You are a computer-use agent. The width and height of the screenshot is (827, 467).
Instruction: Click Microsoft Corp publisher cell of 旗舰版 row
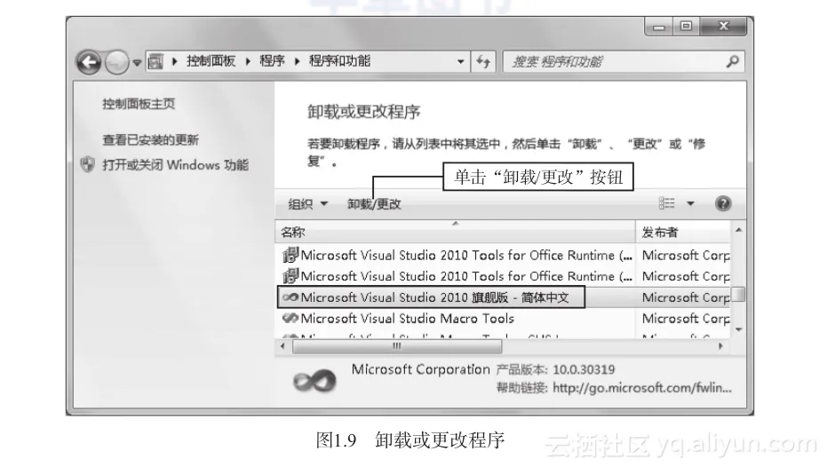click(x=685, y=297)
